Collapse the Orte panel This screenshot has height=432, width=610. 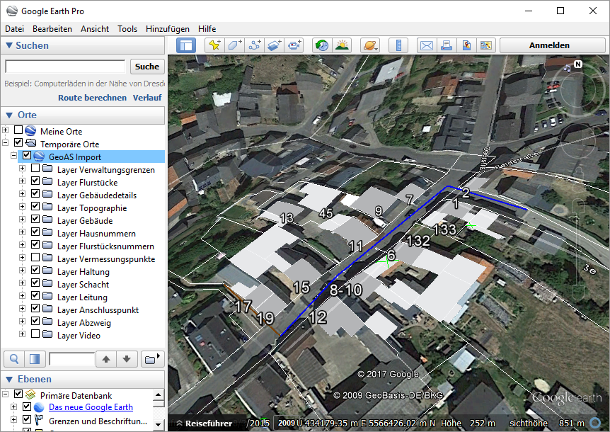9,115
